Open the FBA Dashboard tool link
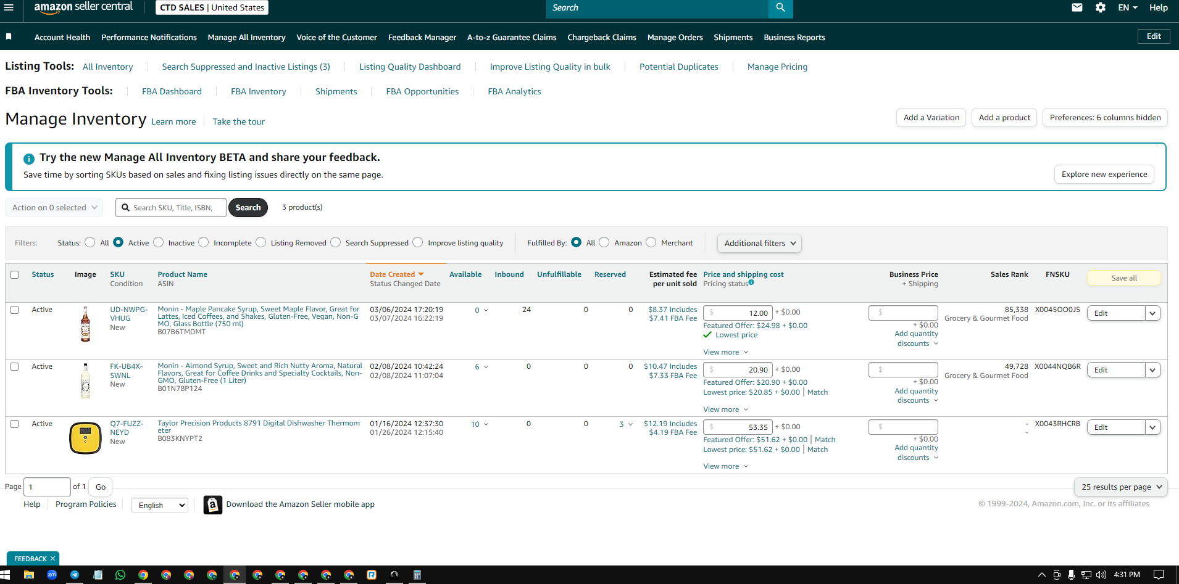The height and width of the screenshot is (584, 1179). pos(172,92)
